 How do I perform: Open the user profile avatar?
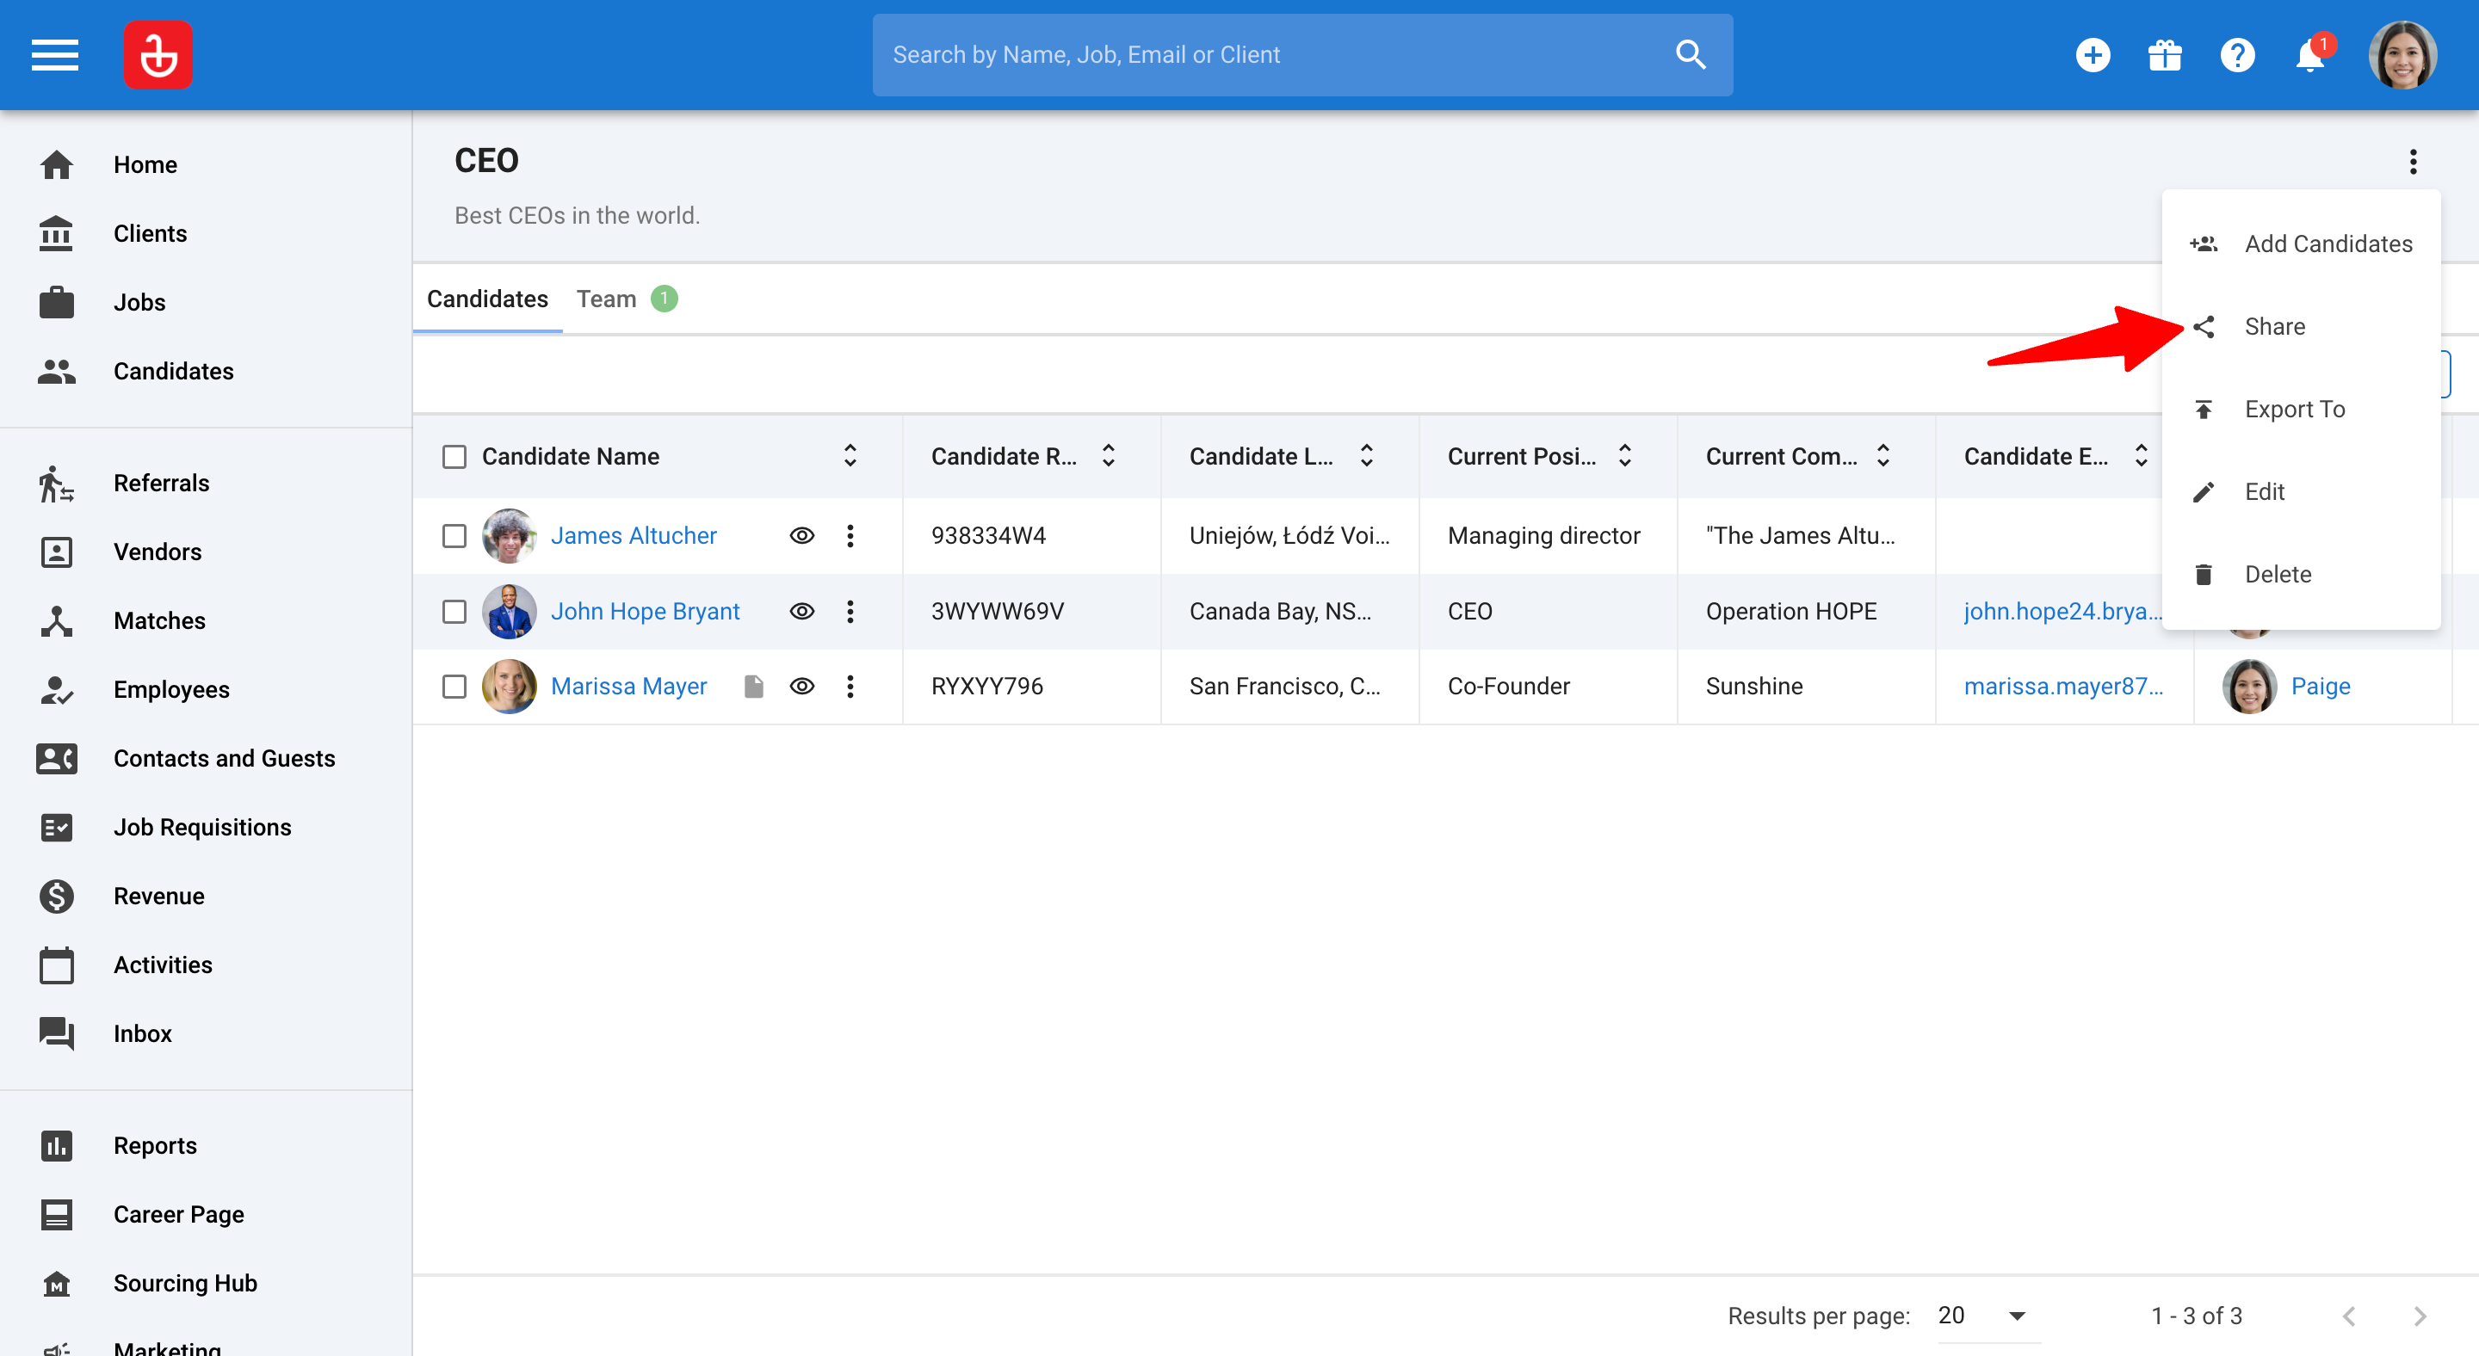[2402, 55]
